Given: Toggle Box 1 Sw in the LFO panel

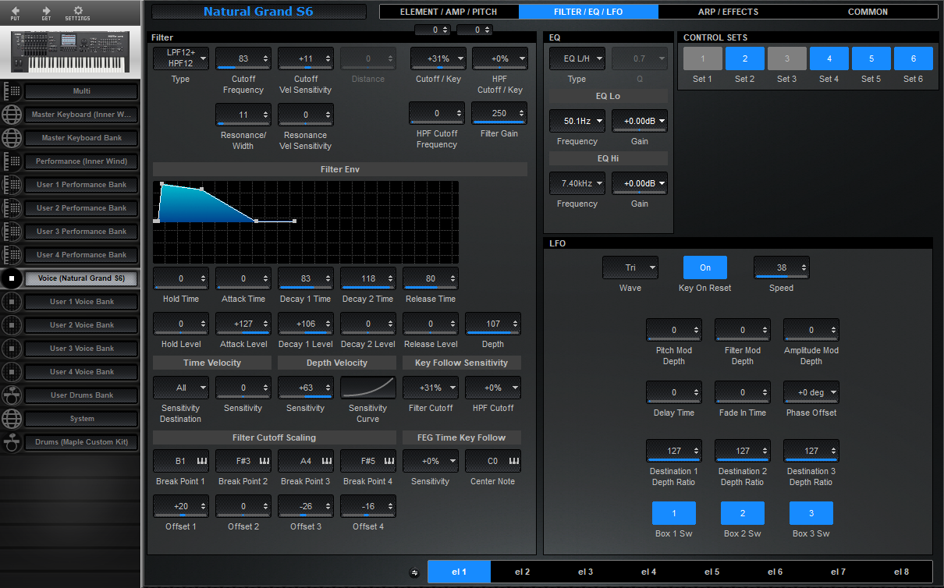Looking at the screenshot, I should click(673, 513).
